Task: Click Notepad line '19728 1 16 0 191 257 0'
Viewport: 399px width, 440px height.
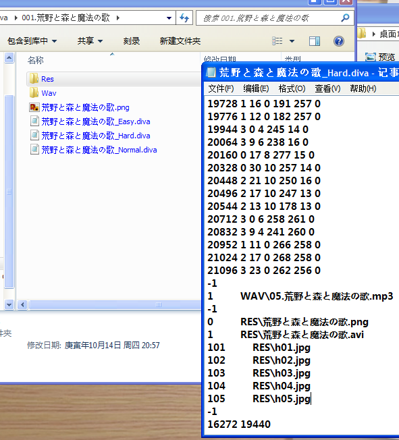Action: pos(264,104)
